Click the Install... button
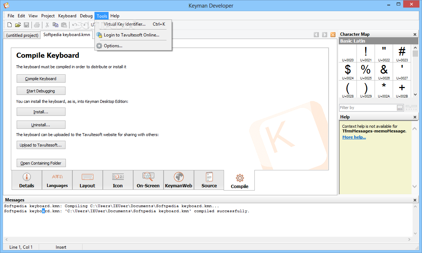This screenshot has height=253, width=422. tap(41, 112)
